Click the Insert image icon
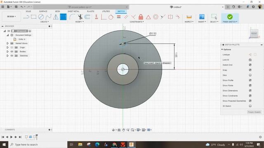 click(x=202, y=17)
